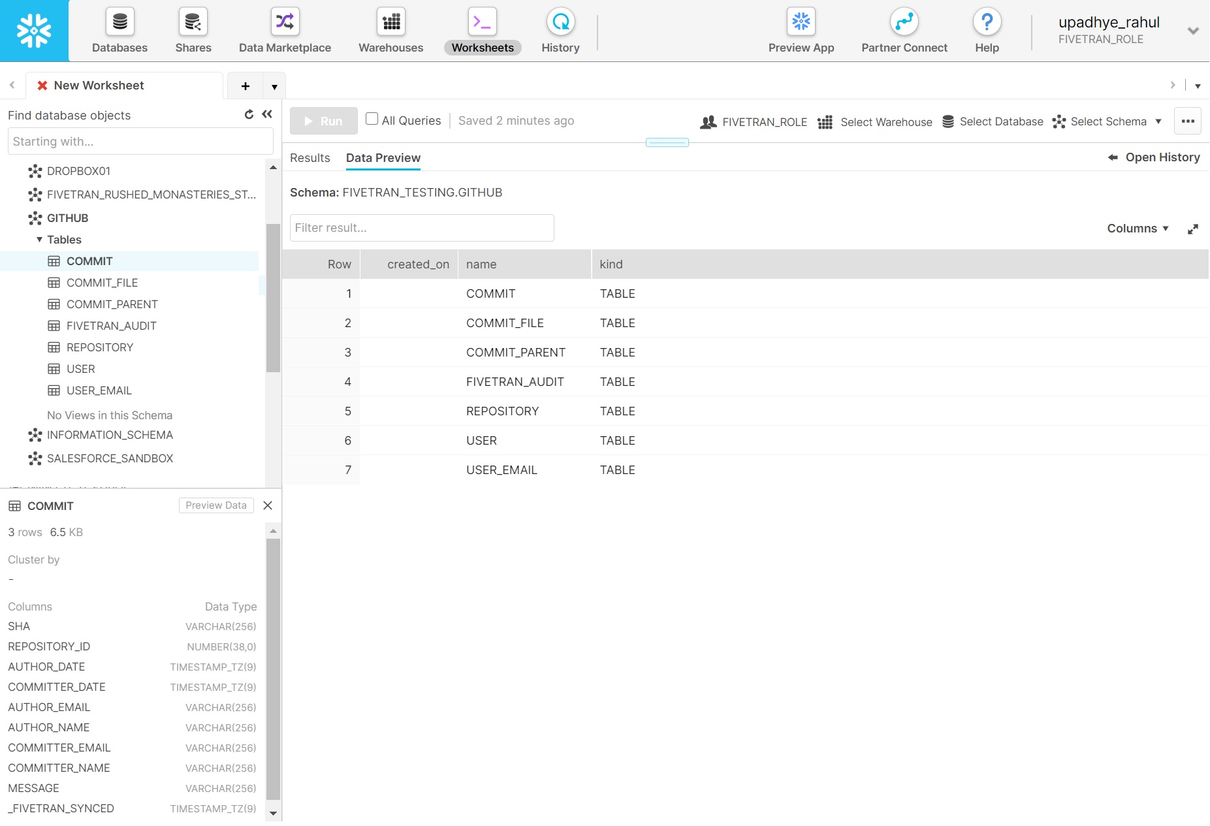Click the Filter result input field
1210x826 pixels.
(x=422, y=228)
